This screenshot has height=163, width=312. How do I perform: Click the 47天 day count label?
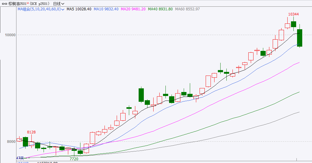pyautogui.click(x=20, y=158)
